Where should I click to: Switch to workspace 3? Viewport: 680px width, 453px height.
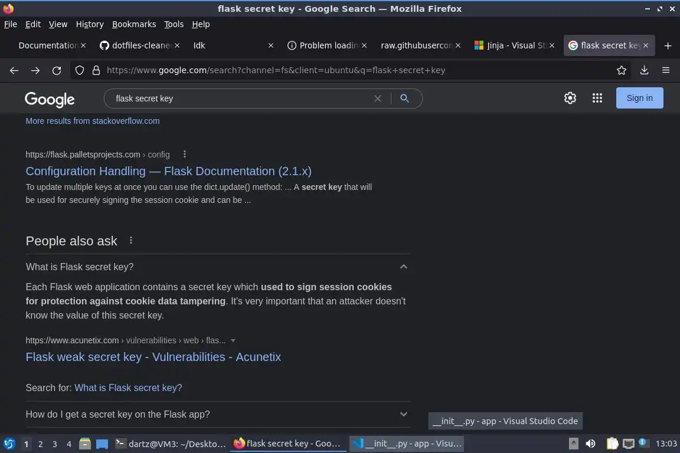[55, 444]
